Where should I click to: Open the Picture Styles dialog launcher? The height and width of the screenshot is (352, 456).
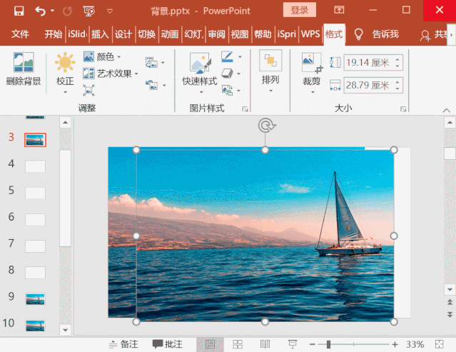coord(245,109)
